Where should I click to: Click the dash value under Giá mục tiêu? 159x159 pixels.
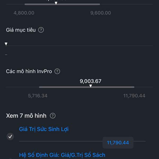coord(6,55)
